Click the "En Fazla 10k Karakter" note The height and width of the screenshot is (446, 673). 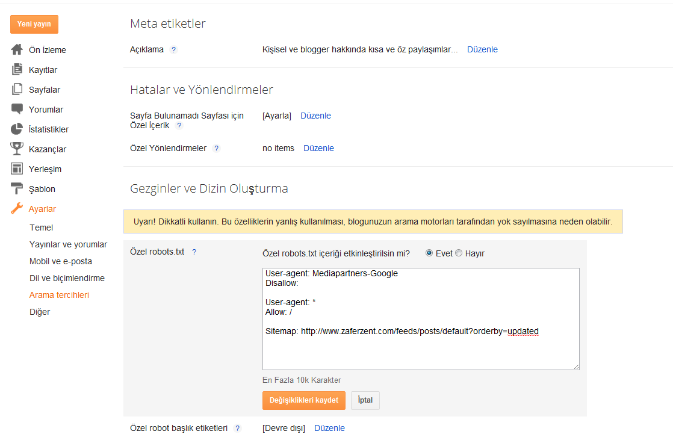(x=302, y=380)
